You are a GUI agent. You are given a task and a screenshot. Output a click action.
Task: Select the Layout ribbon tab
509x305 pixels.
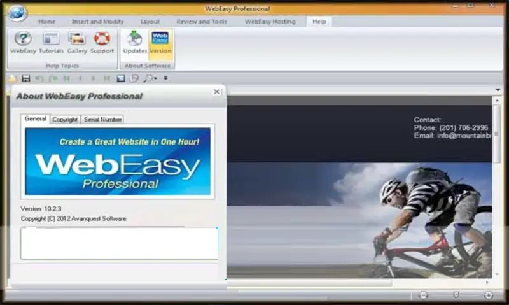click(x=150, y=22)
